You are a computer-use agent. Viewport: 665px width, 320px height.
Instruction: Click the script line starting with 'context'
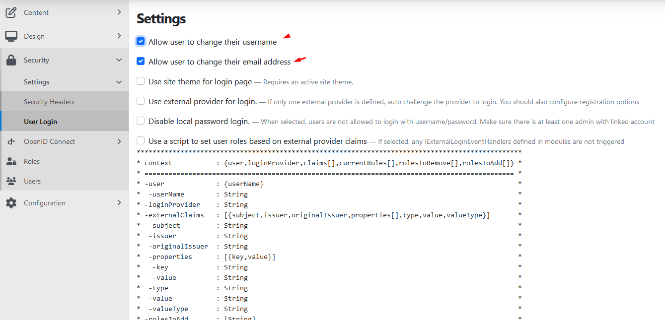tap(329, 163)
